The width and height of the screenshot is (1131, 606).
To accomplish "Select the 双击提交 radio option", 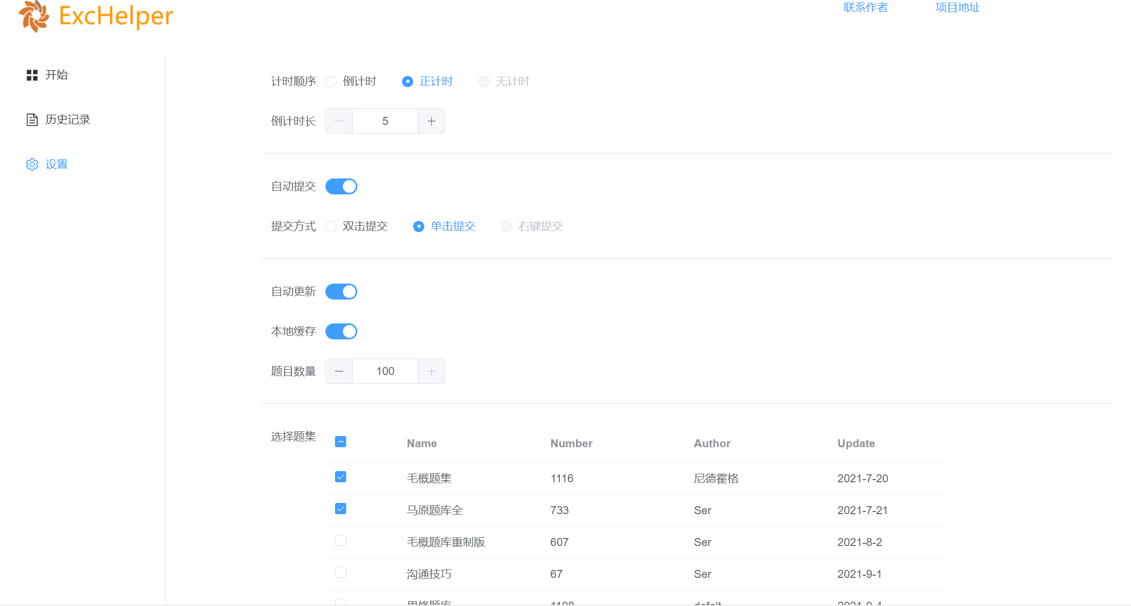I will (x=331, y=226).
